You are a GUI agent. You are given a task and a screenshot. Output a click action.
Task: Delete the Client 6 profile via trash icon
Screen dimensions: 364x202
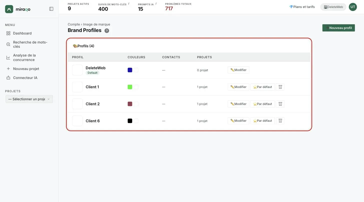(x=280, y=121)
